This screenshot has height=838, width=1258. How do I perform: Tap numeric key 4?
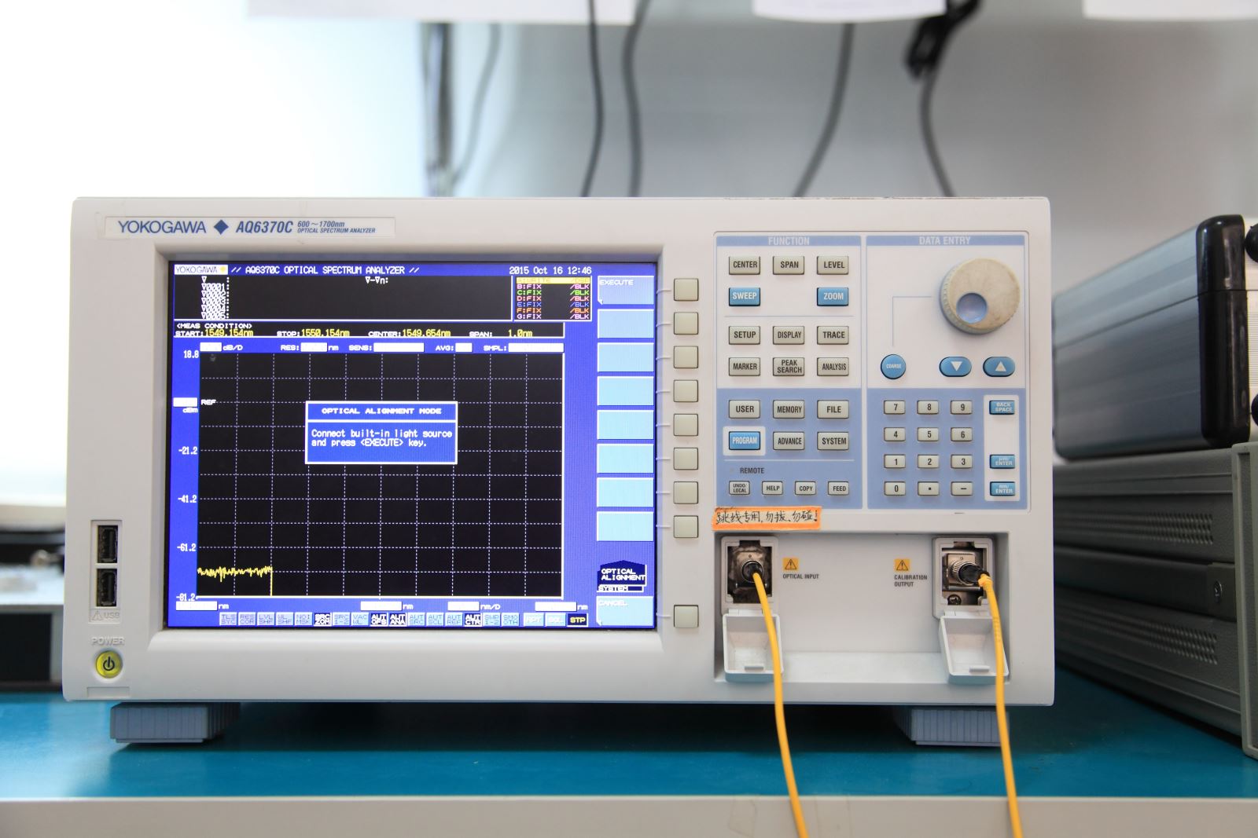click(895, 434)
